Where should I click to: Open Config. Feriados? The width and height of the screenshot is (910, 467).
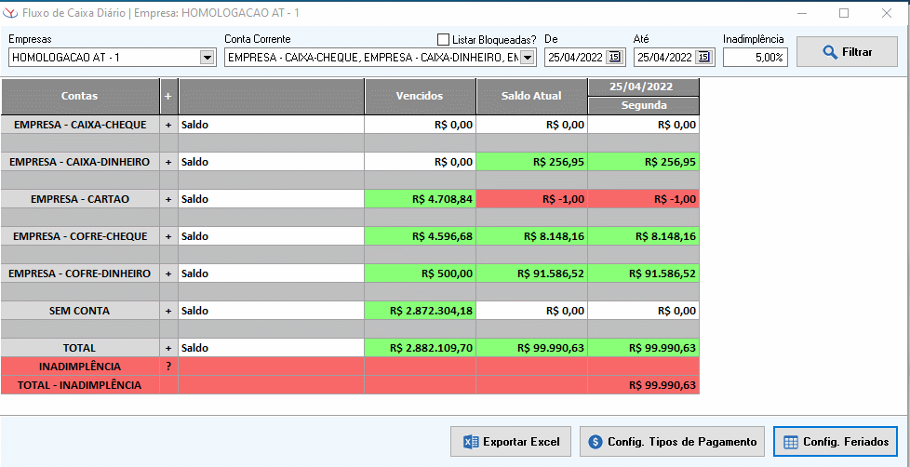pos(836,442)
